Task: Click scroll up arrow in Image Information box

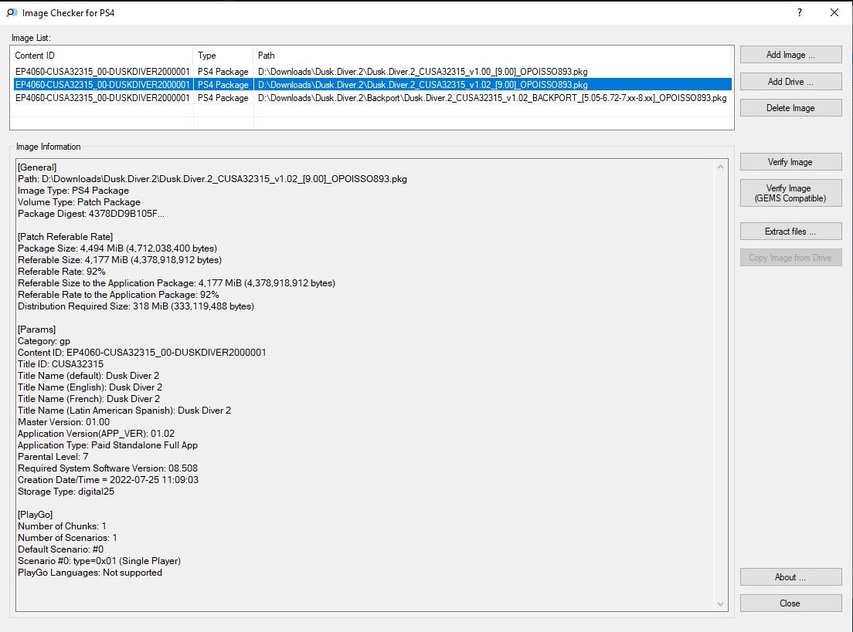Action: click(720, 167)
